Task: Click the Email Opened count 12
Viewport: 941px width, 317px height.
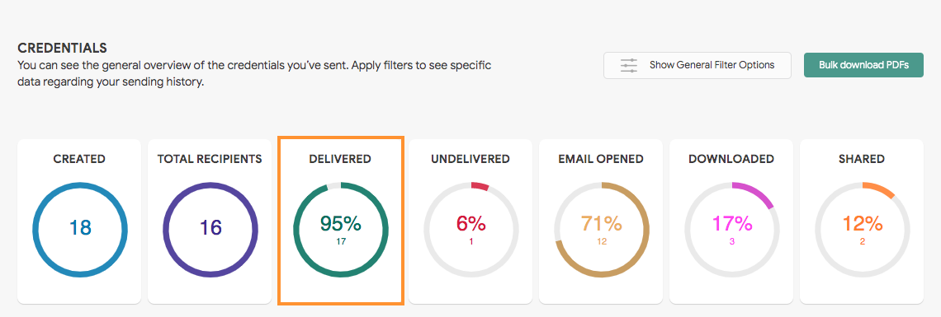Action: 601,241
